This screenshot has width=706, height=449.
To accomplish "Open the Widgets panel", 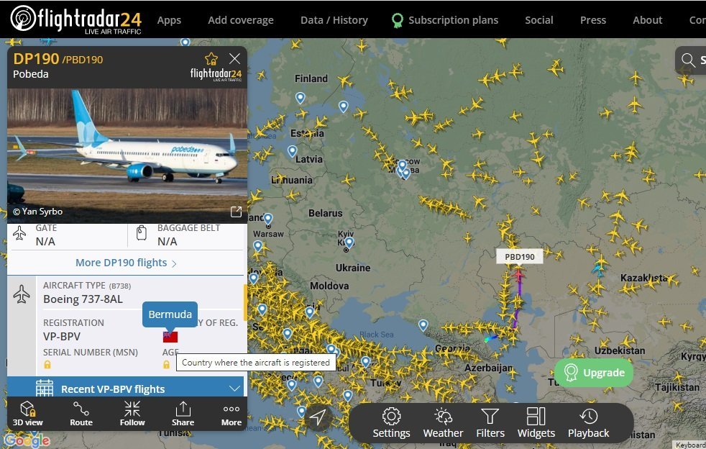I will coord(536,423).
